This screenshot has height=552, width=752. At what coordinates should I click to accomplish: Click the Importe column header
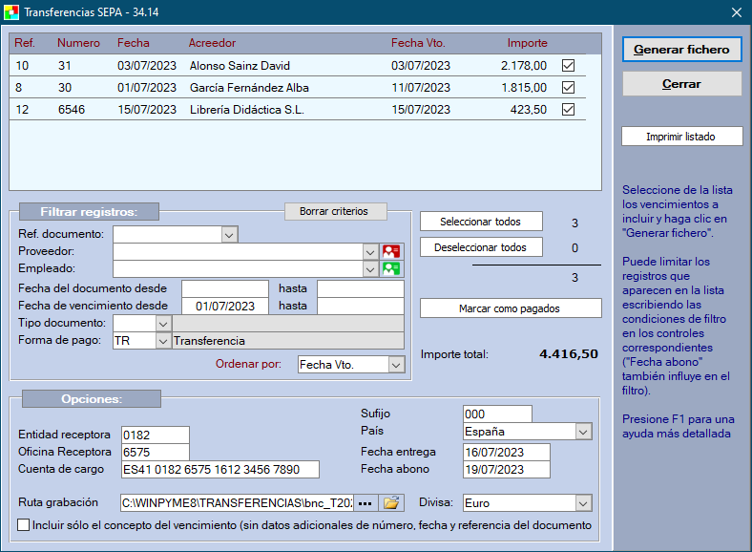click(x=527, y=43)
